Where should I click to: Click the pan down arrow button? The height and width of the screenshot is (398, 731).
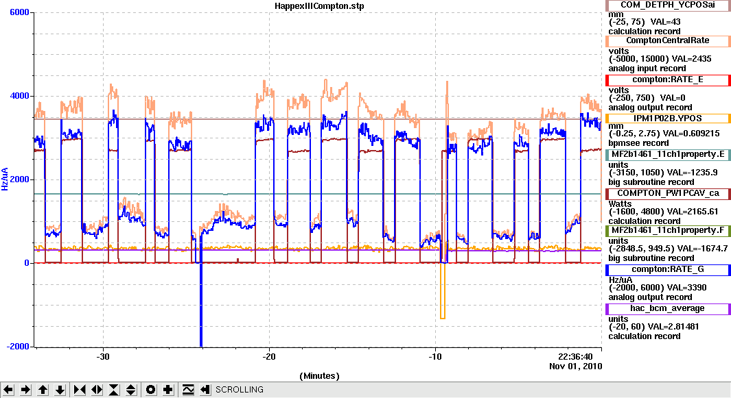coord(60,390)
